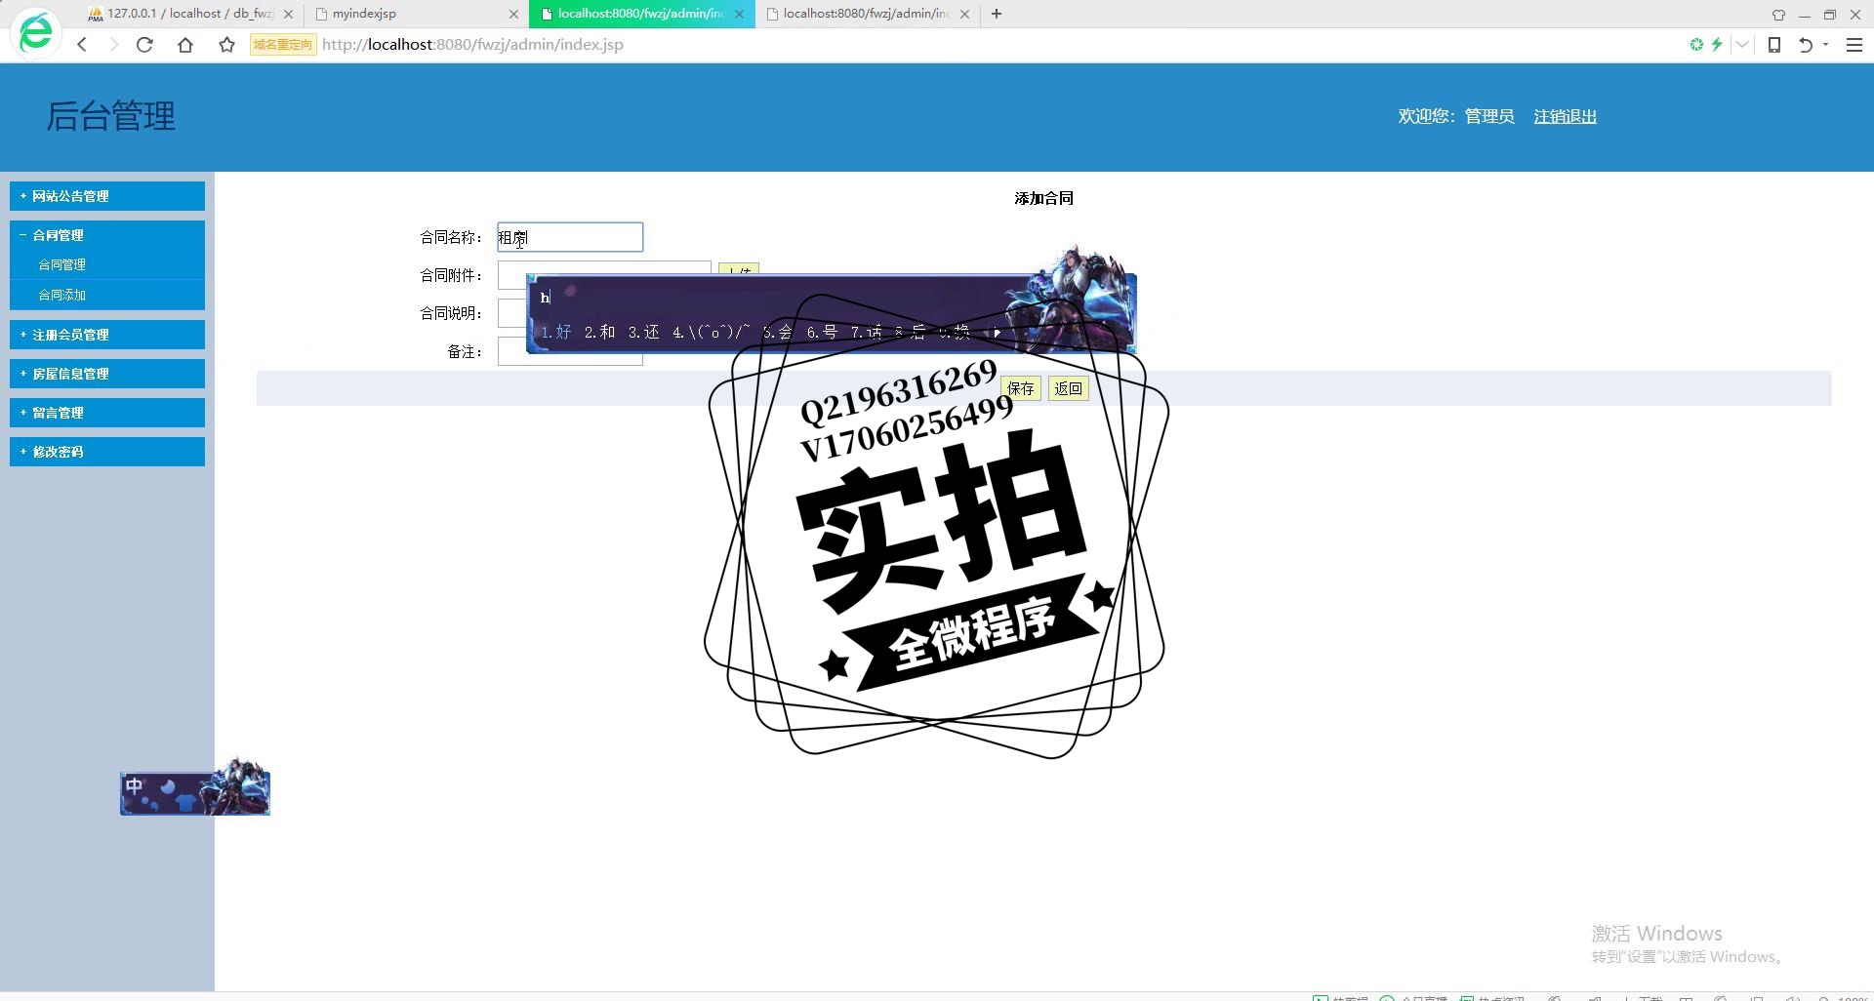Click the 返回 back button
This screenshot has height=1001, width=1874.
click(x=1068, y=388)
